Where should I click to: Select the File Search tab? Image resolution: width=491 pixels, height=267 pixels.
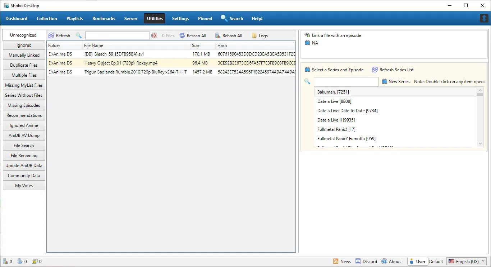[x=24, y=146]
